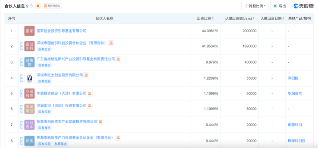
Task: Click the 天眼查 logo
Action: (301, 6)
